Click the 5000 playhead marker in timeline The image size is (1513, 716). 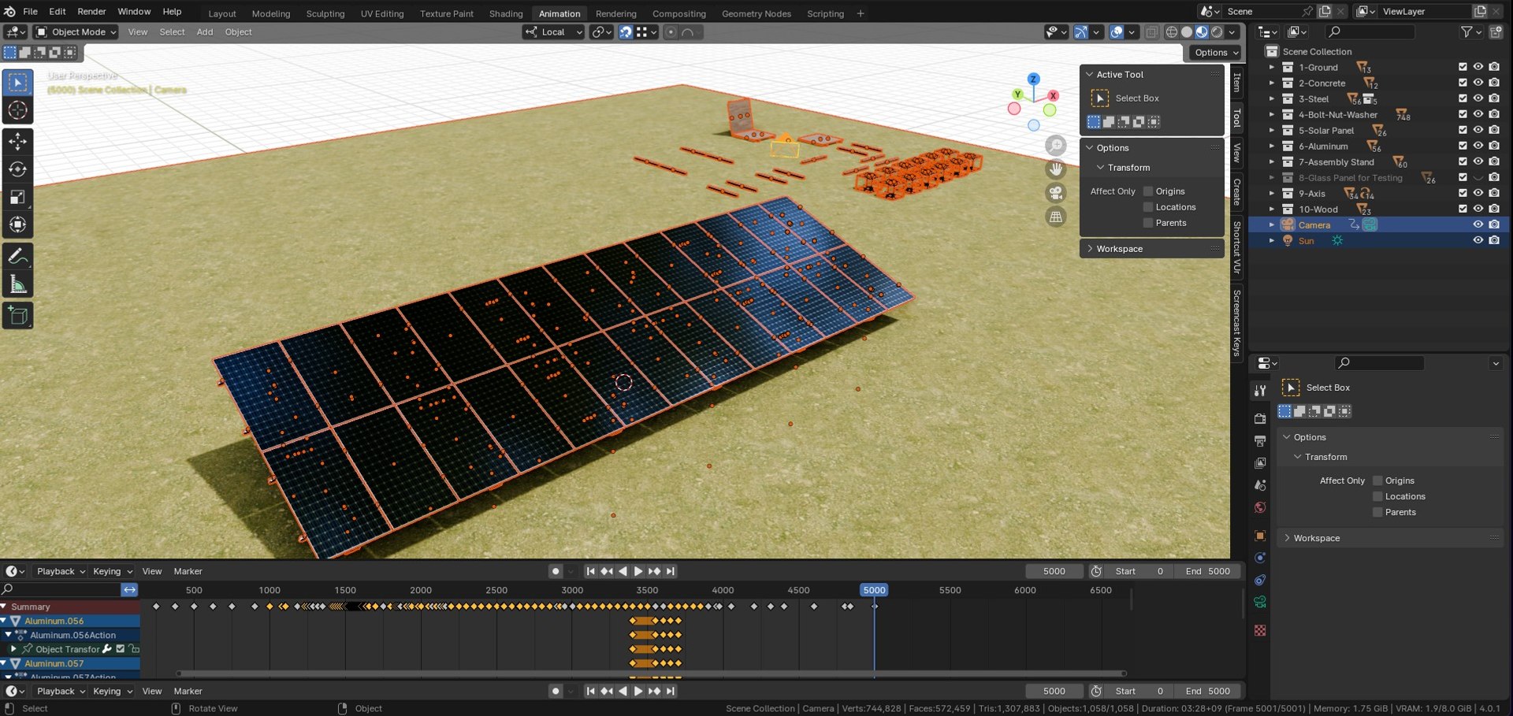coord(874,590)
